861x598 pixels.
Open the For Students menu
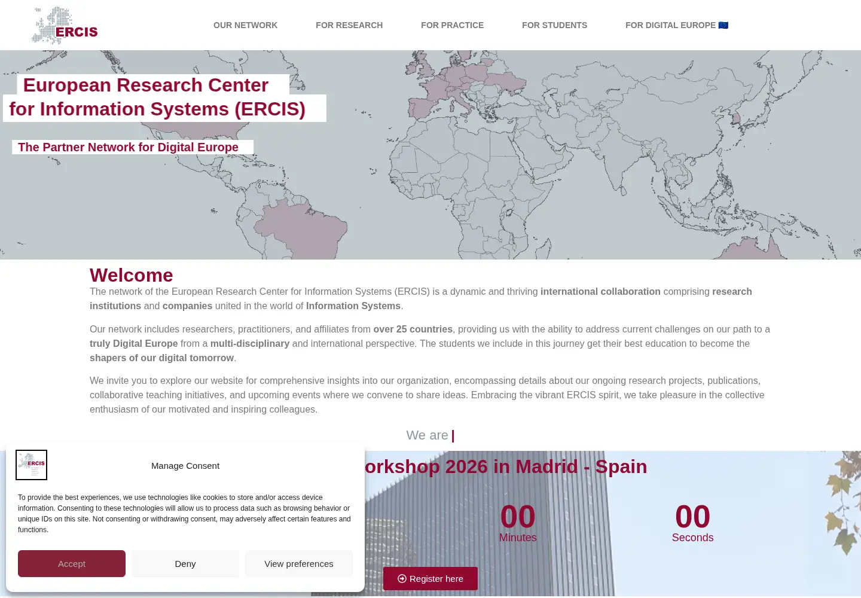[x=554, y=25]
